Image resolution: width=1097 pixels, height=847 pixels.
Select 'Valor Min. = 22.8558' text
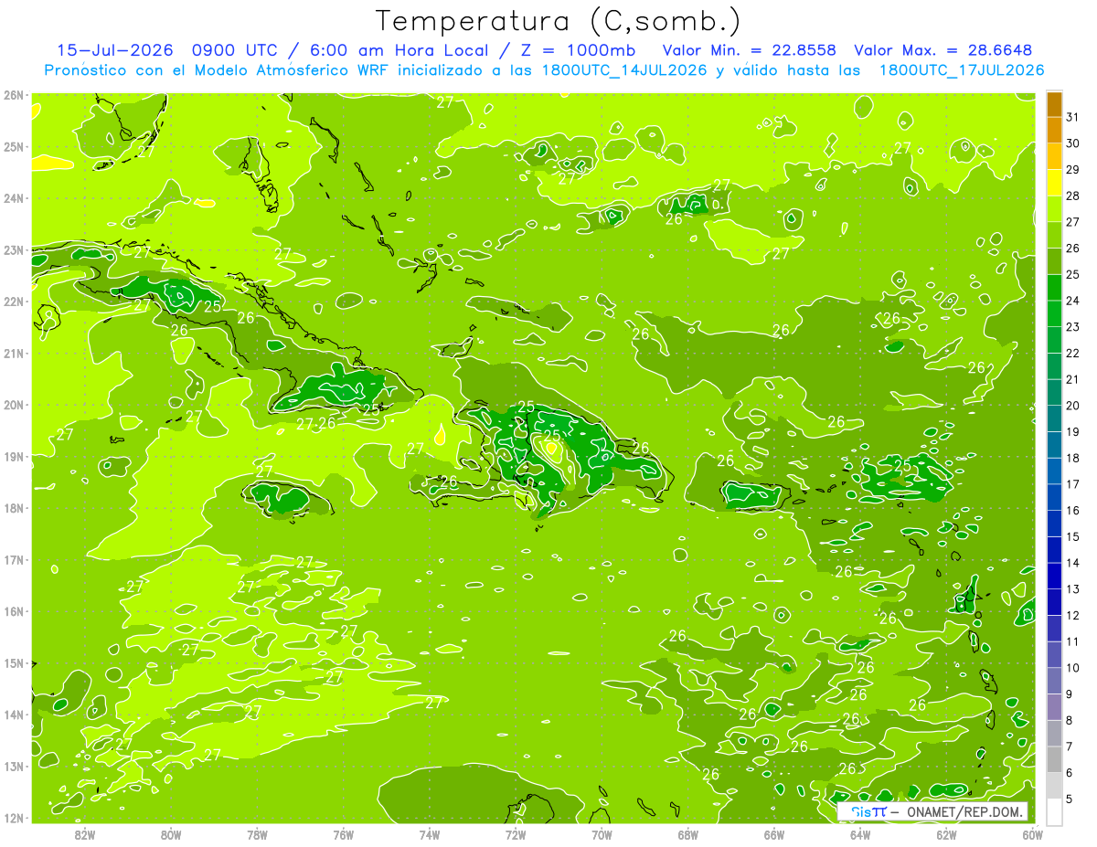click(750, 50)
